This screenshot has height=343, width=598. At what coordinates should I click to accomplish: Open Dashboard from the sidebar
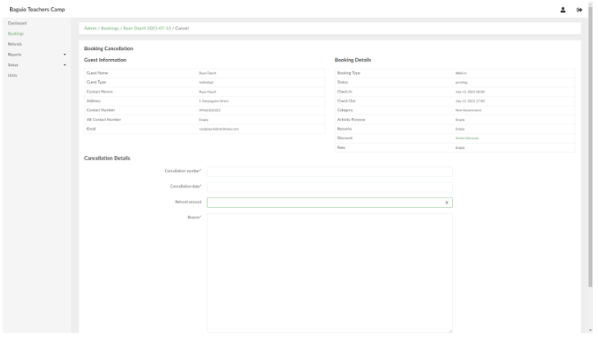click(17, 23)
